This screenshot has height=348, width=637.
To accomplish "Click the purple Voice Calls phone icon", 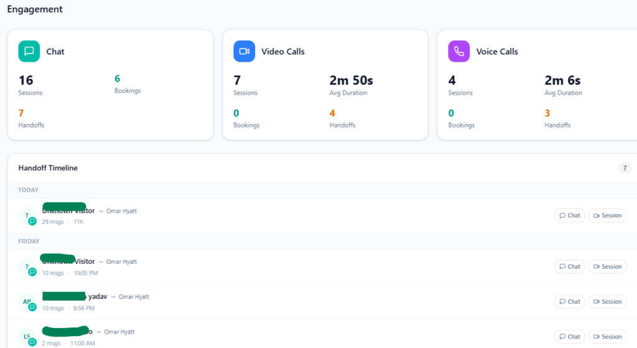I will 458,51.
